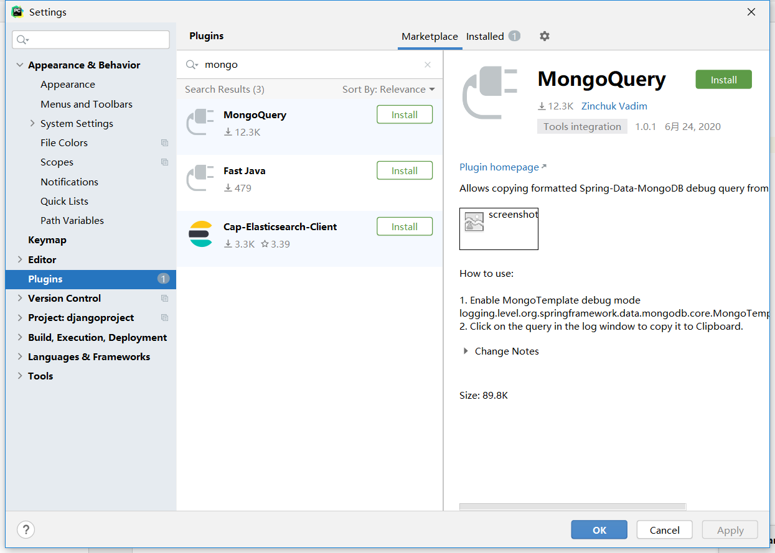
Task: Click the screenshot placeholder image
Action: 499,229
